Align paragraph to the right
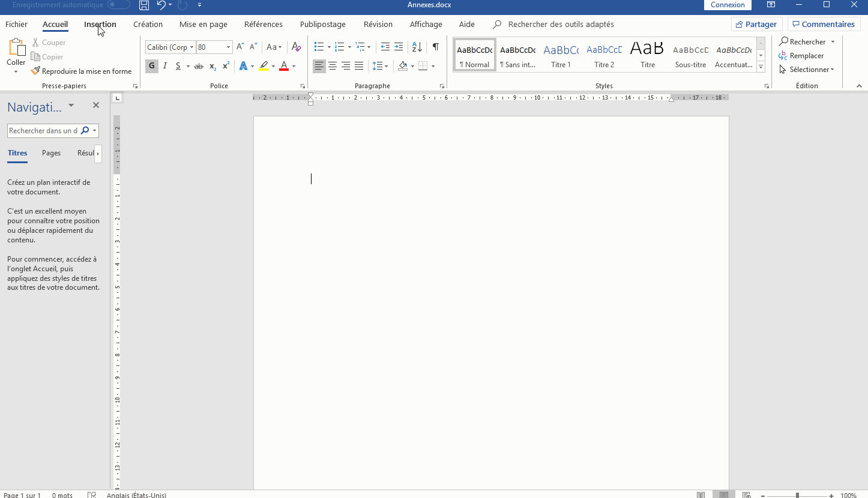Image resolution: width=868 pixels, height=498 pixels. (346, 66)
